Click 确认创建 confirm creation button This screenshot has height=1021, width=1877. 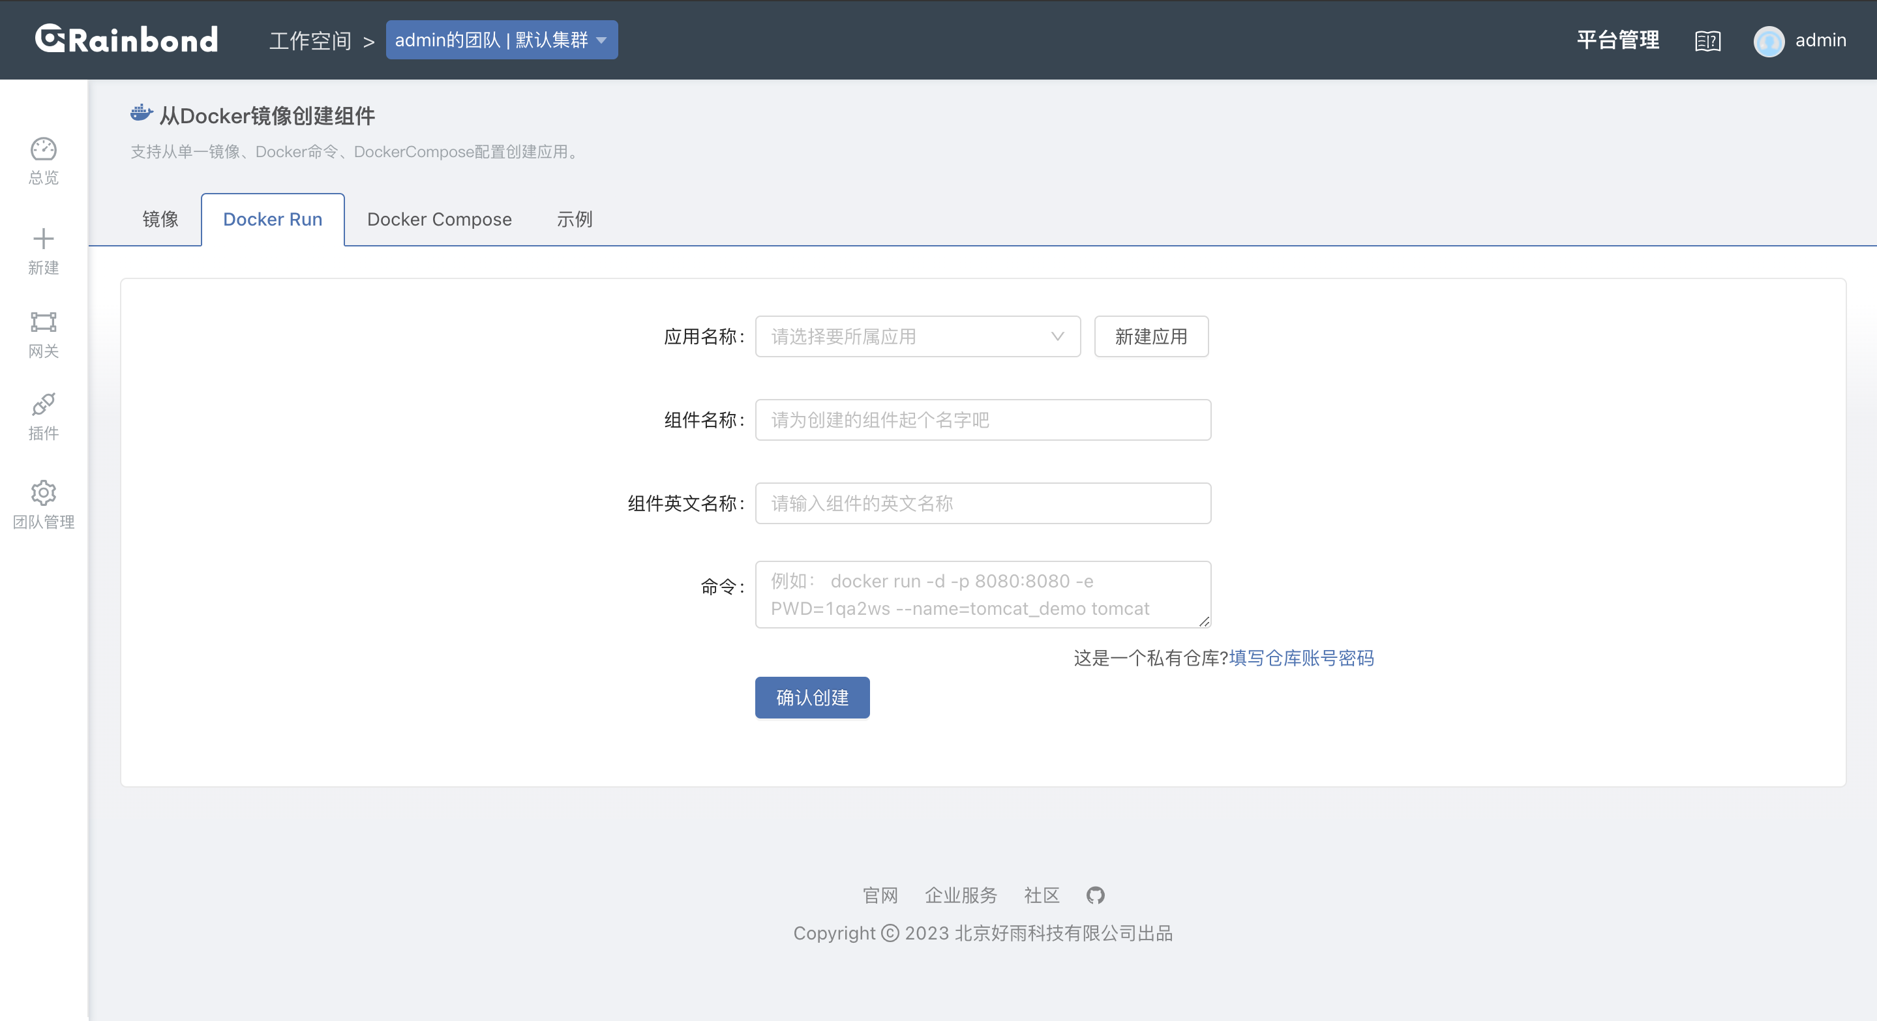point(812,698)
